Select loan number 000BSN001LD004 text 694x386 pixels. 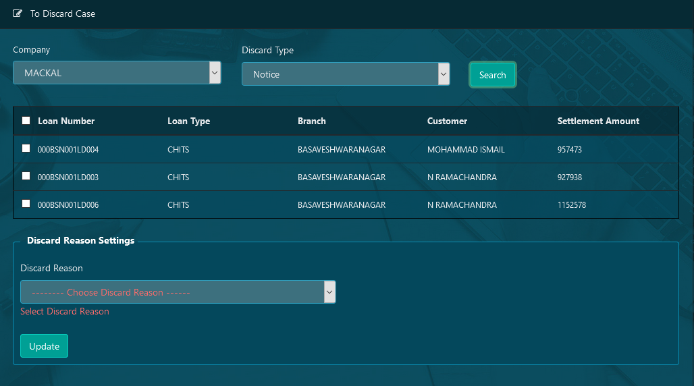point(68,150)
